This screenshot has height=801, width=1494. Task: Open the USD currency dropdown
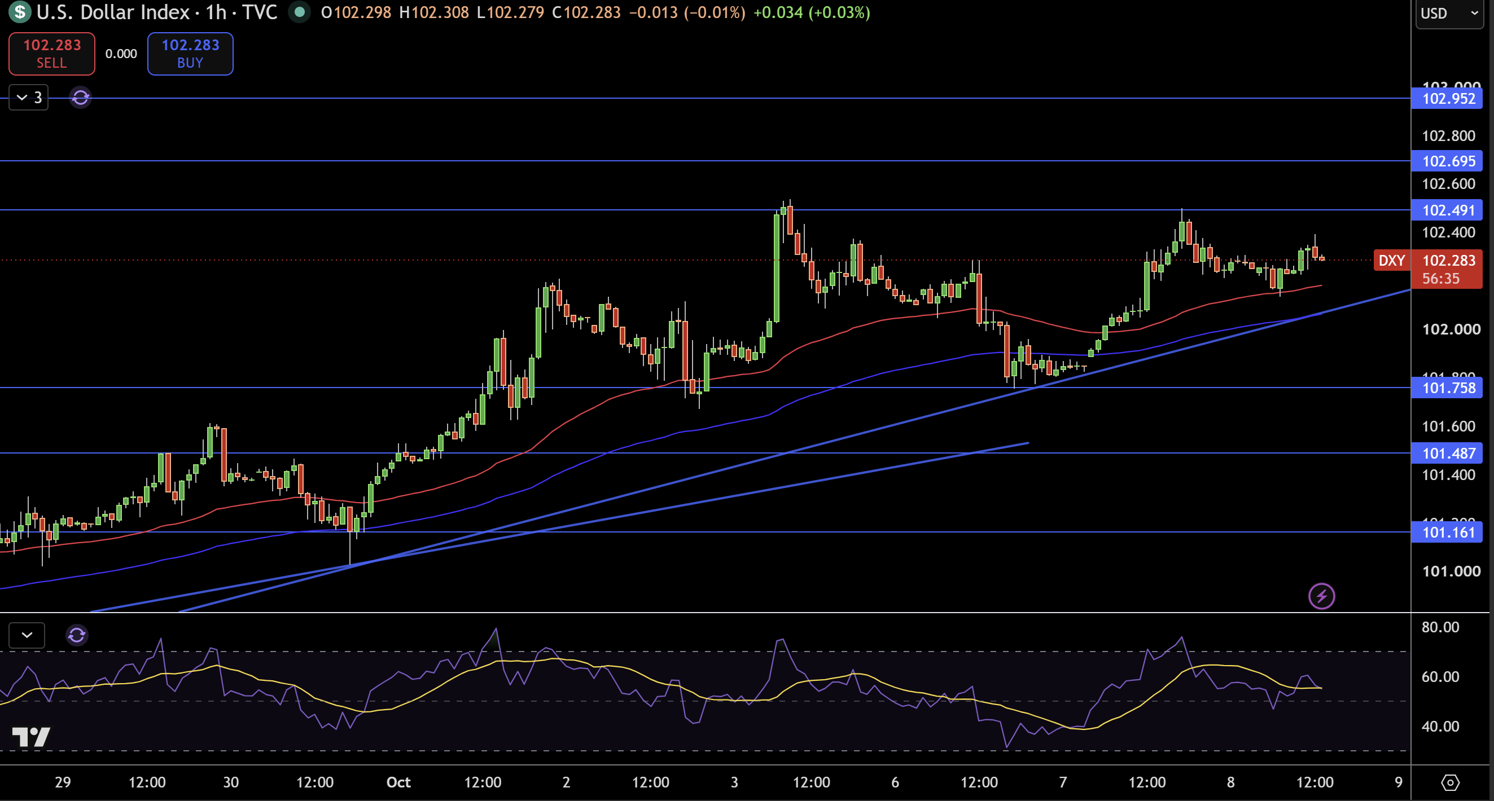[x=1449, y=14]
